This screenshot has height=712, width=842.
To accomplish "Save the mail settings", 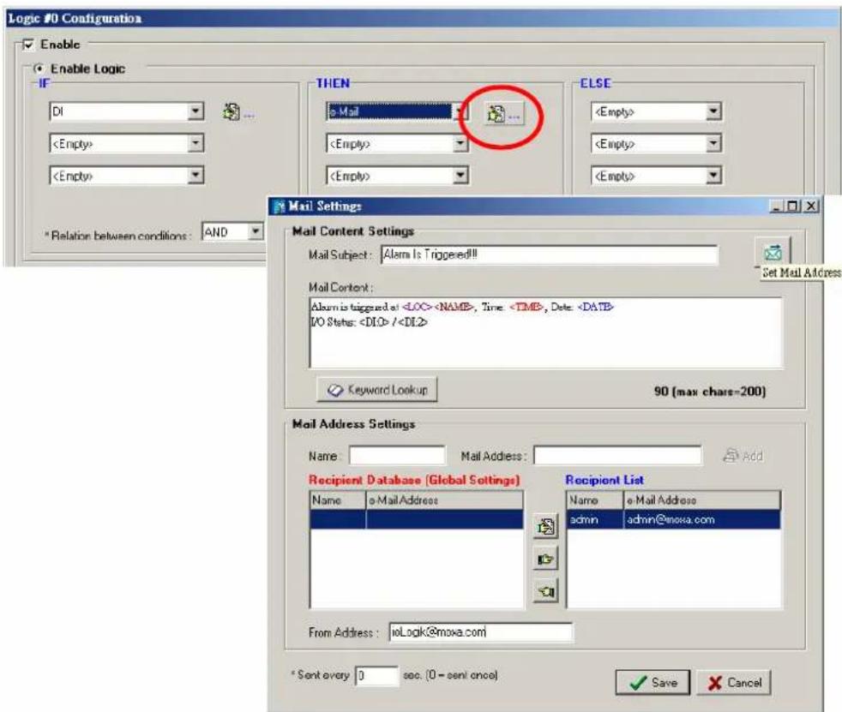I will click(653, 683).
